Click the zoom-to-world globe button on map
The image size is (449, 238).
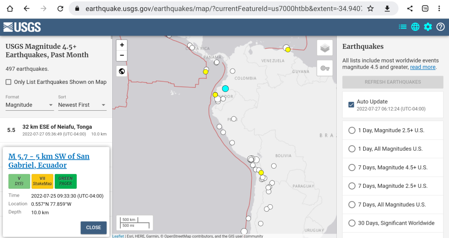pos(122,71)
